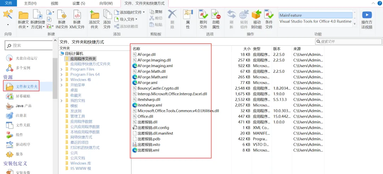Open the 操作方法视频 how-to video icon
This screenshot has height=174, width=383.
tap(367, 14)
